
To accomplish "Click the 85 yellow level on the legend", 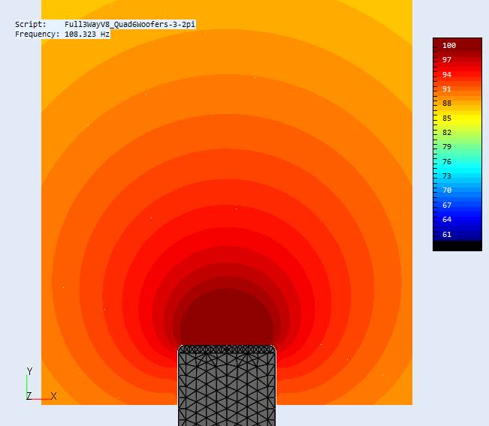I will pyautogui.click(x=447, y=118).
